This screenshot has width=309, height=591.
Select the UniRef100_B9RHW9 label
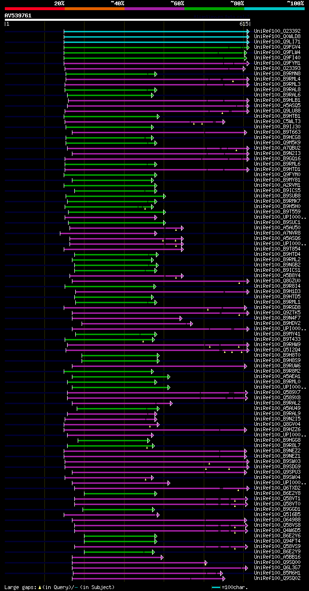[277, 344]
